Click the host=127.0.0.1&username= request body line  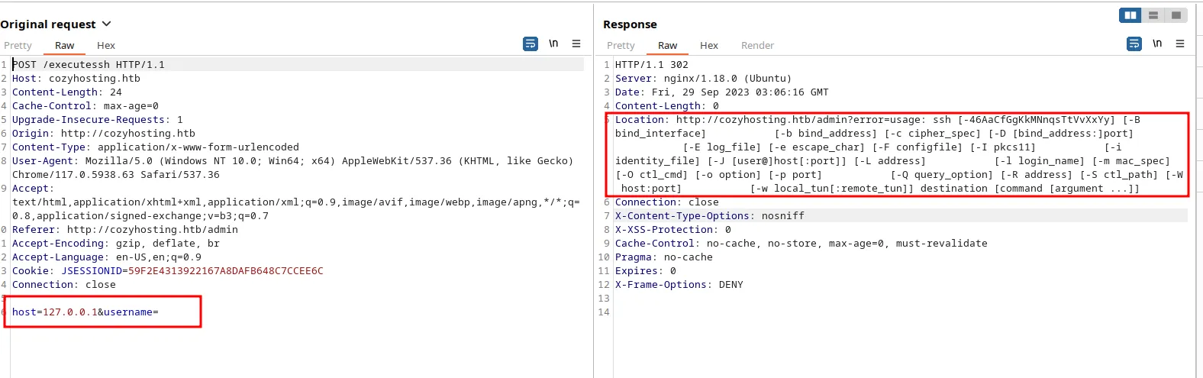(x=85, y=312)
